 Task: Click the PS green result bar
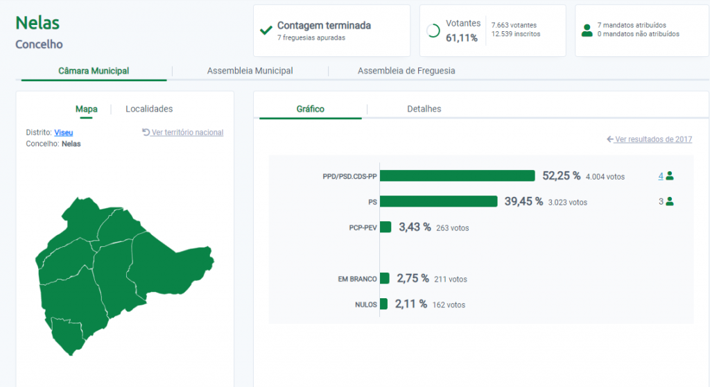[438, 201]
